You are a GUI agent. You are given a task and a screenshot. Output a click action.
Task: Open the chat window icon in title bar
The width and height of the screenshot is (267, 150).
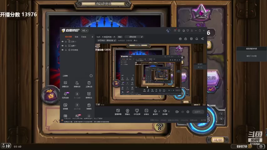[x=184, y=31]
